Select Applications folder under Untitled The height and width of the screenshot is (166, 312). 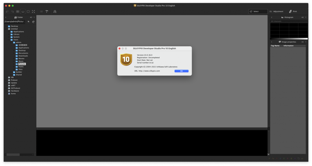point(19,32)
